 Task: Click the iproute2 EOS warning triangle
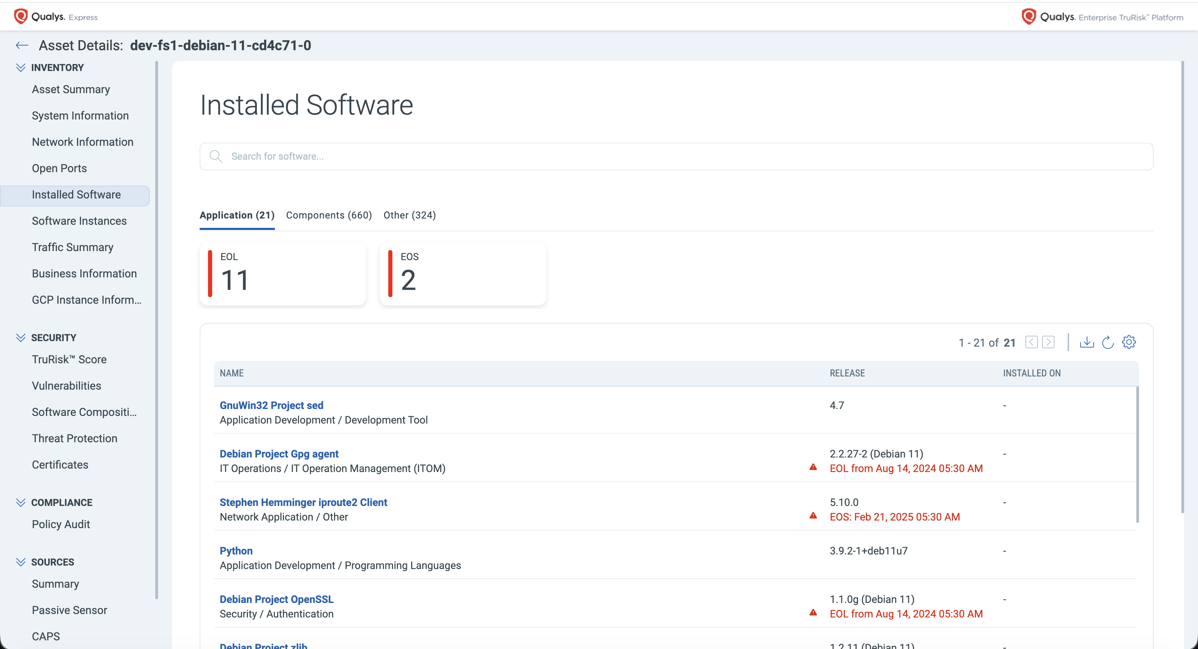813,516
